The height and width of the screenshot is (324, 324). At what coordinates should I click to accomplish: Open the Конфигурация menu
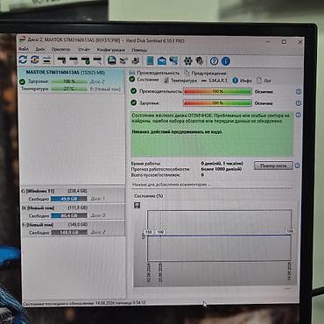pos(110,50)
